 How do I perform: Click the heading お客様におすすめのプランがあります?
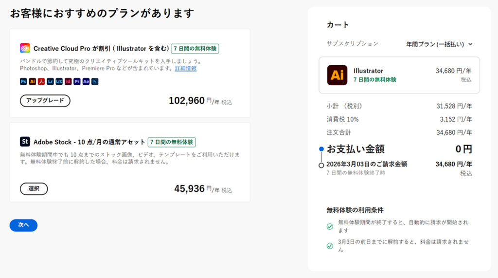[x=102, y=14]
